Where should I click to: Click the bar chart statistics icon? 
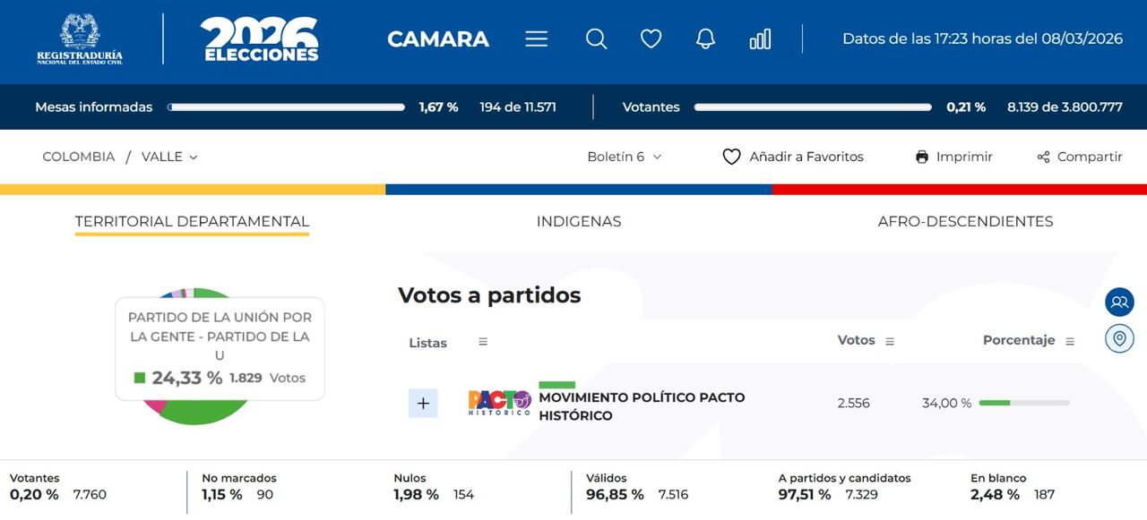(760, 38)
